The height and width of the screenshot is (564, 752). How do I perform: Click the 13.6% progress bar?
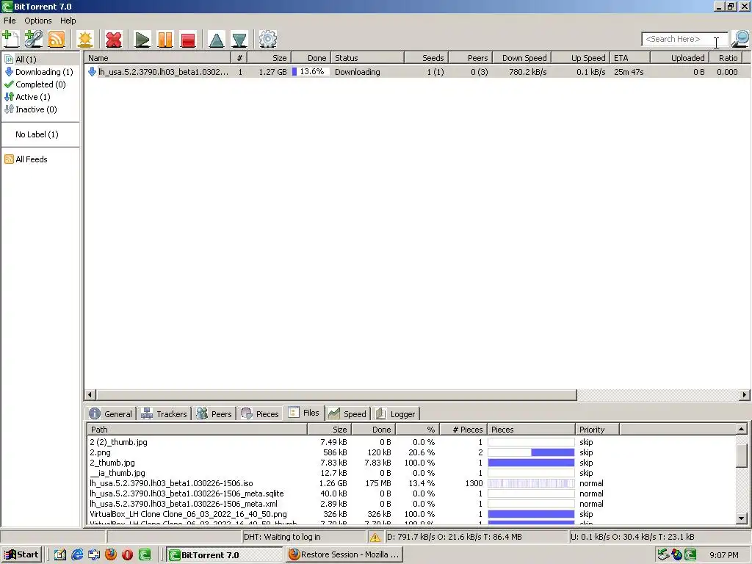click(x=311, y=72)
